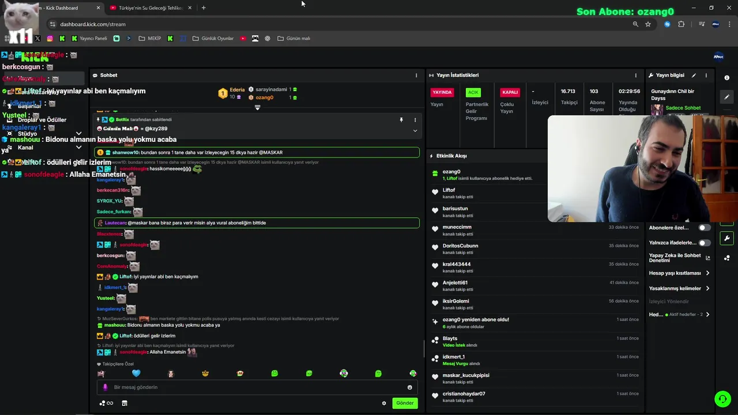Screen dimensions: 738x415
Task: Click the address bar URL dashboard.kick.com/stream
Action: (x=93, y=24)
